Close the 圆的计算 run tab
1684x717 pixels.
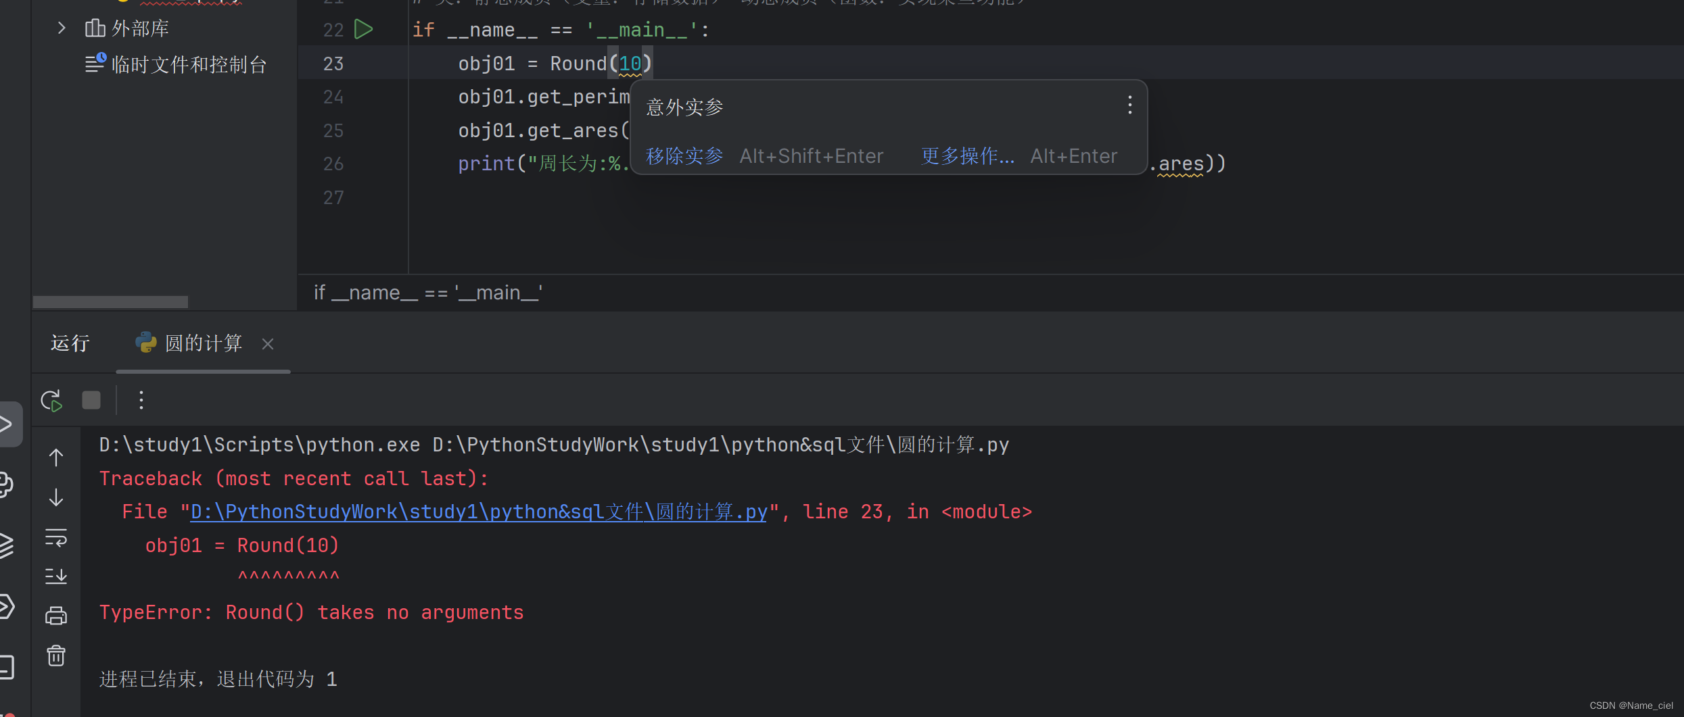(x=268, y=344)
